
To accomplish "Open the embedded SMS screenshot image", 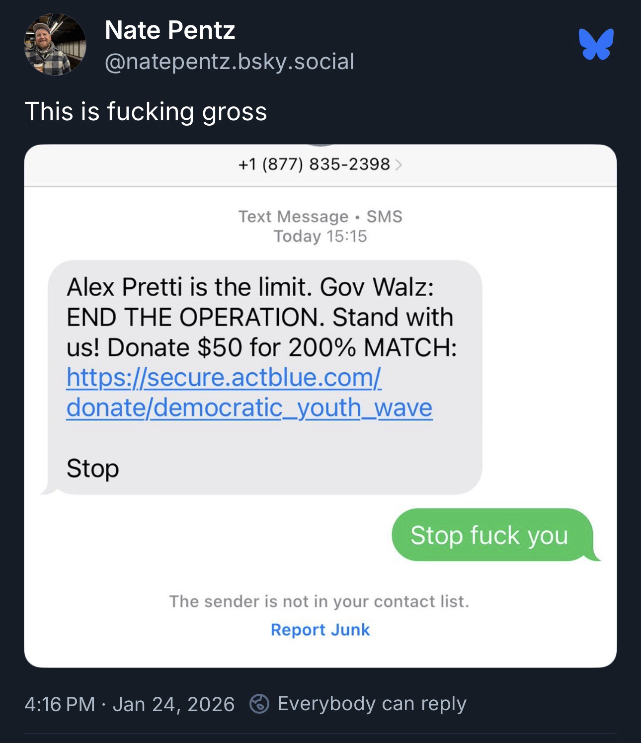I will click(x=320, y=406).
